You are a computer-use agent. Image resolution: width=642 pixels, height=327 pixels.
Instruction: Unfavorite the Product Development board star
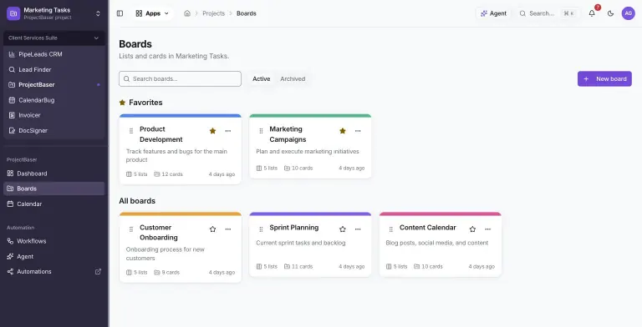[x=212, y=131]
